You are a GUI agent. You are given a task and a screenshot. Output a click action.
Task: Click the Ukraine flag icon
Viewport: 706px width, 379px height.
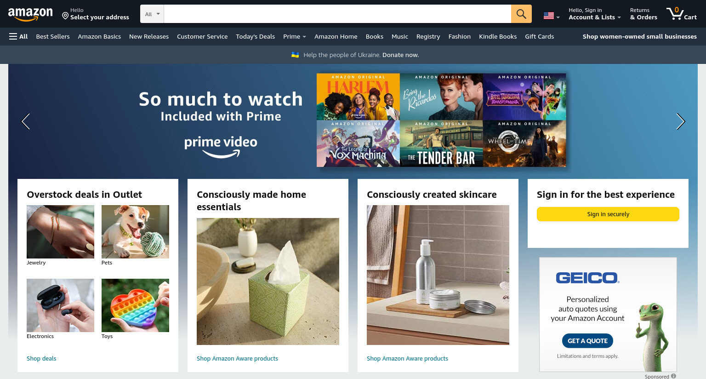295,55
